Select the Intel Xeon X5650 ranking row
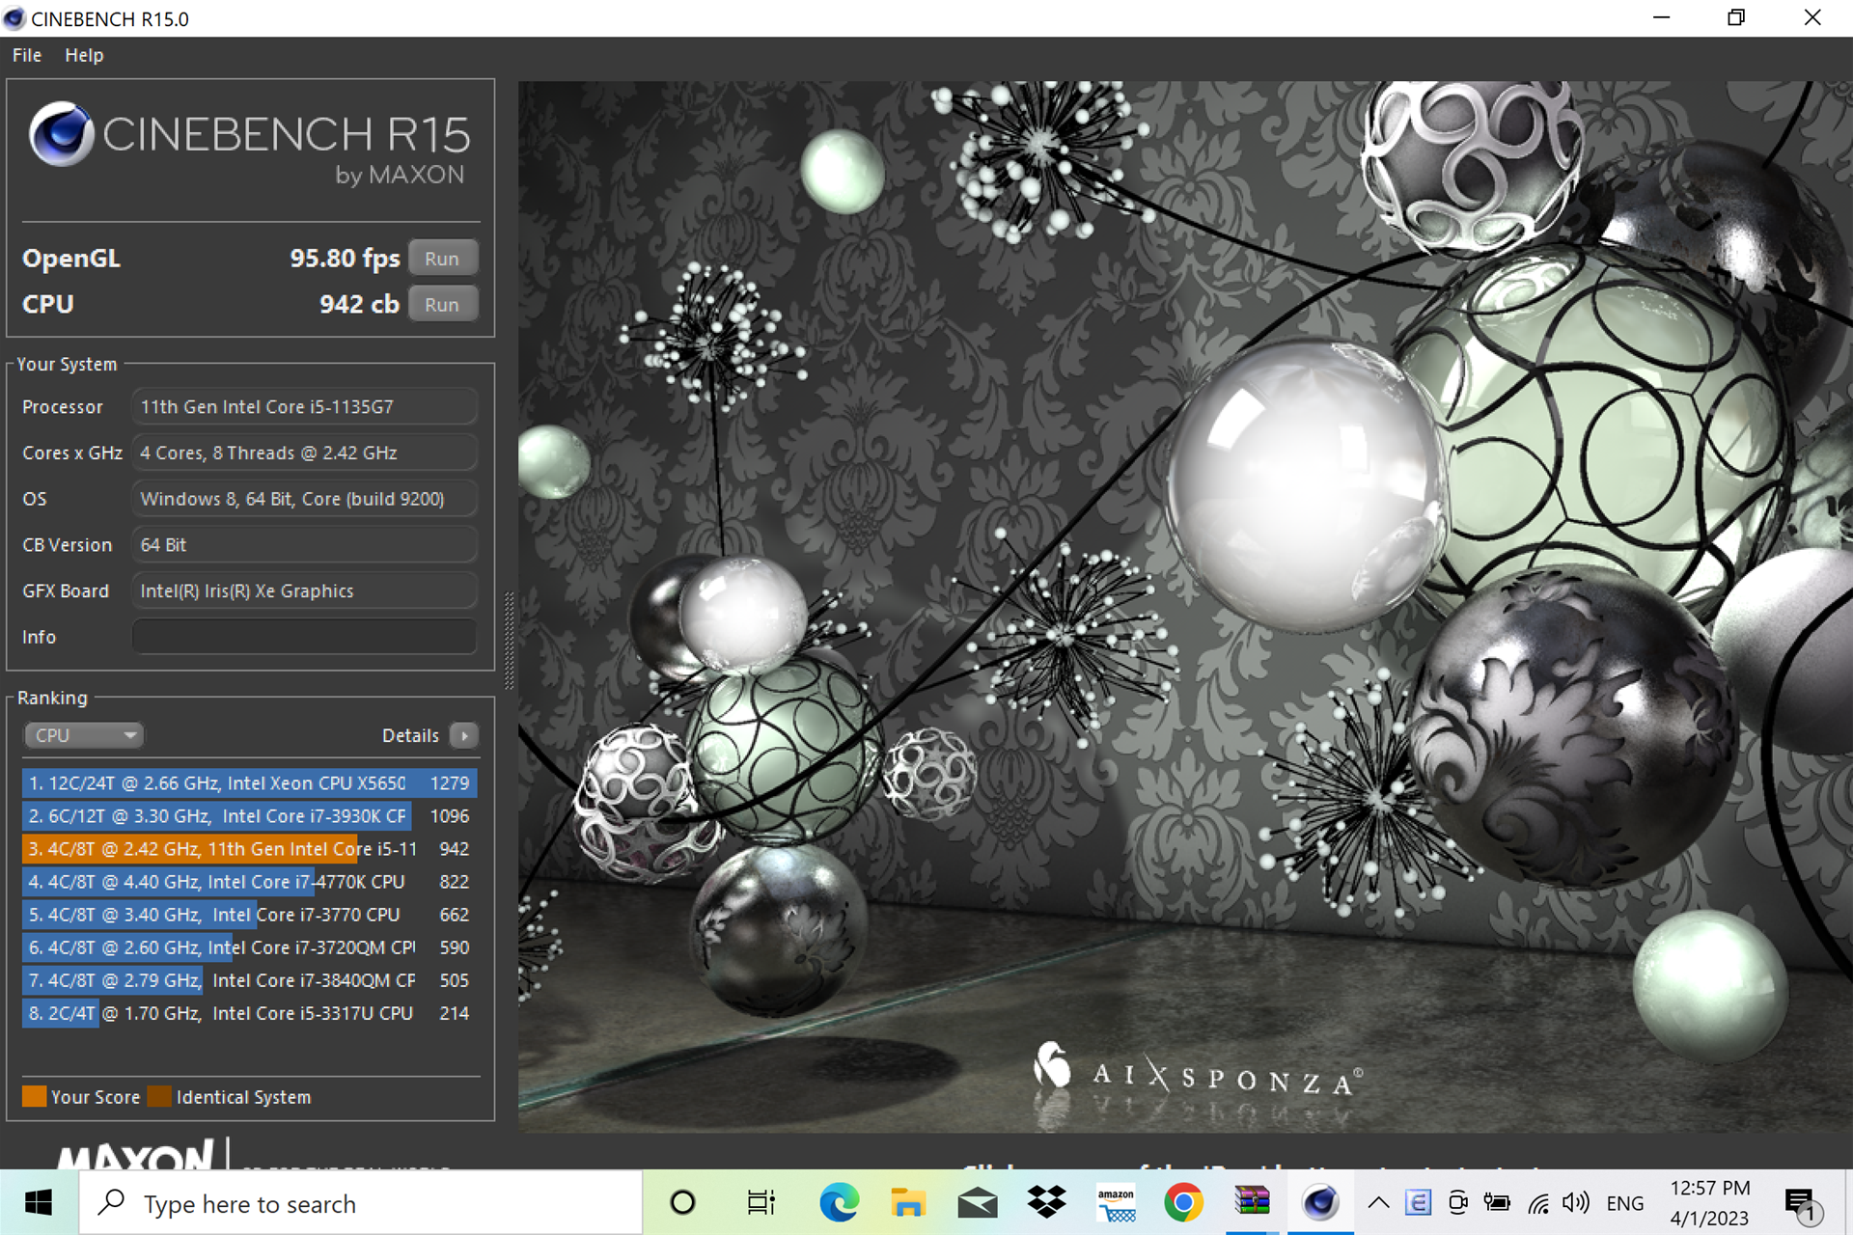This screenshot has height=1235, width=1853. (x=250, y=783)
